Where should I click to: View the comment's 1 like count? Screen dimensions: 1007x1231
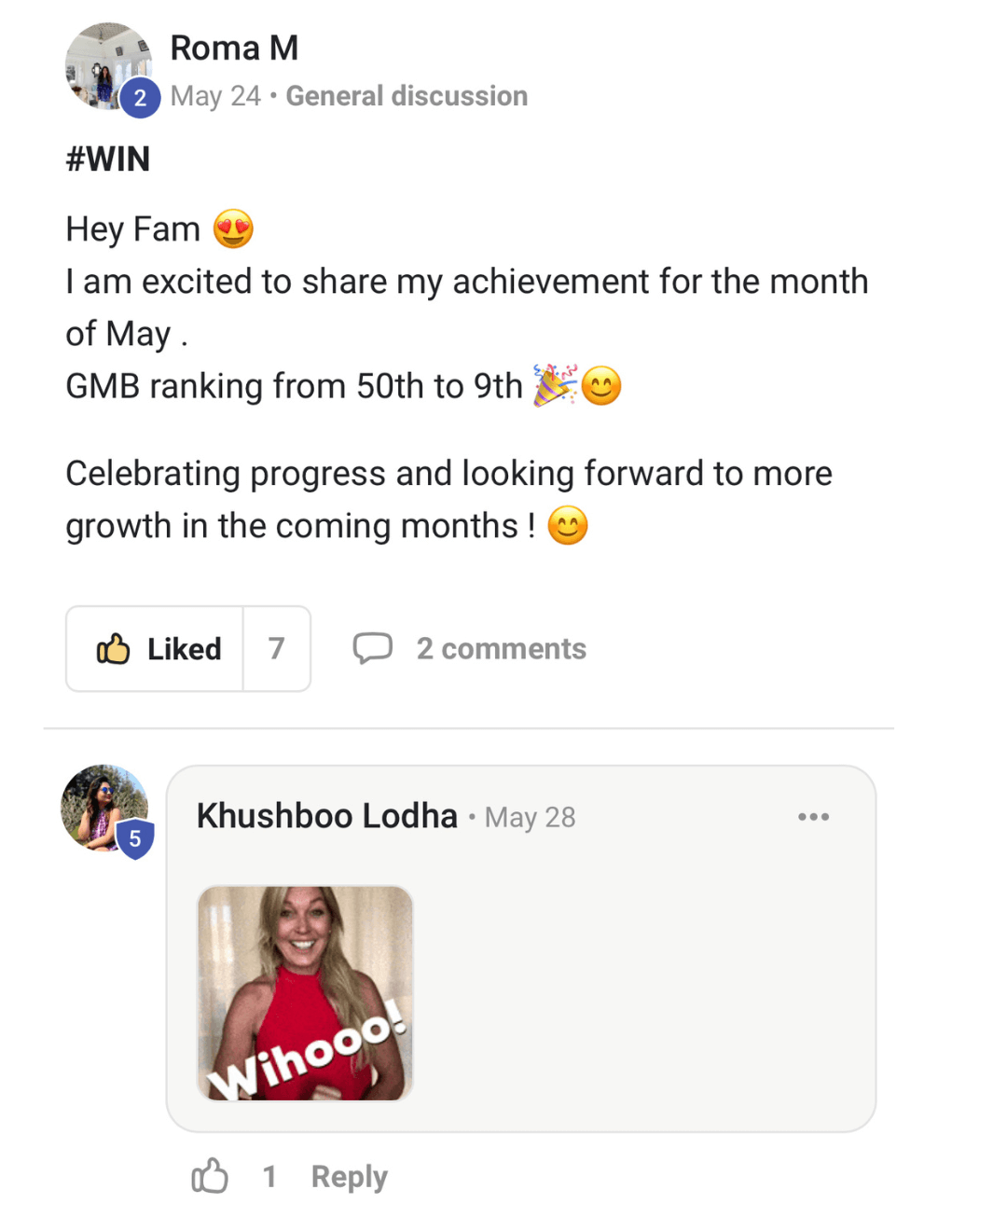tap(269, 1177)
